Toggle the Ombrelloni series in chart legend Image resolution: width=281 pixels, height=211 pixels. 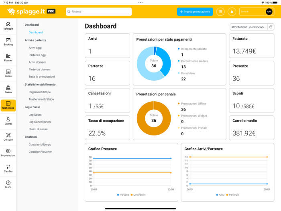click(138, 195)
